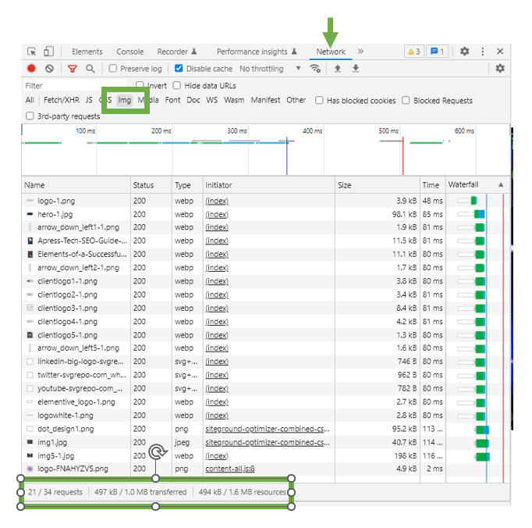Open DevTools main settings gear

(464, 52)
